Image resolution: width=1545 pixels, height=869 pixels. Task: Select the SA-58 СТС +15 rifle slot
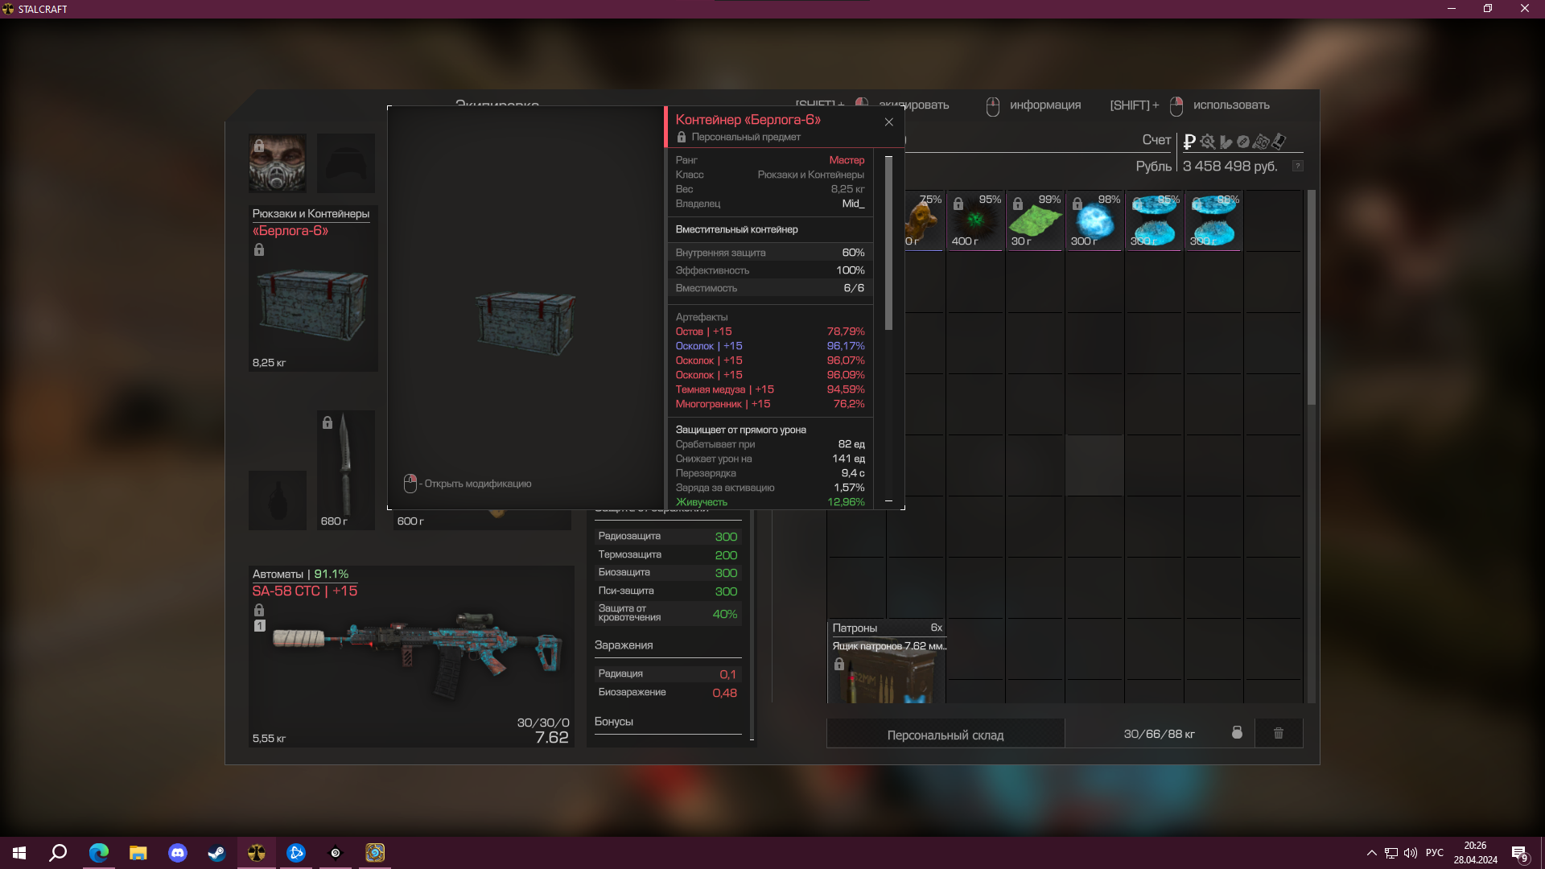point(411,656)
